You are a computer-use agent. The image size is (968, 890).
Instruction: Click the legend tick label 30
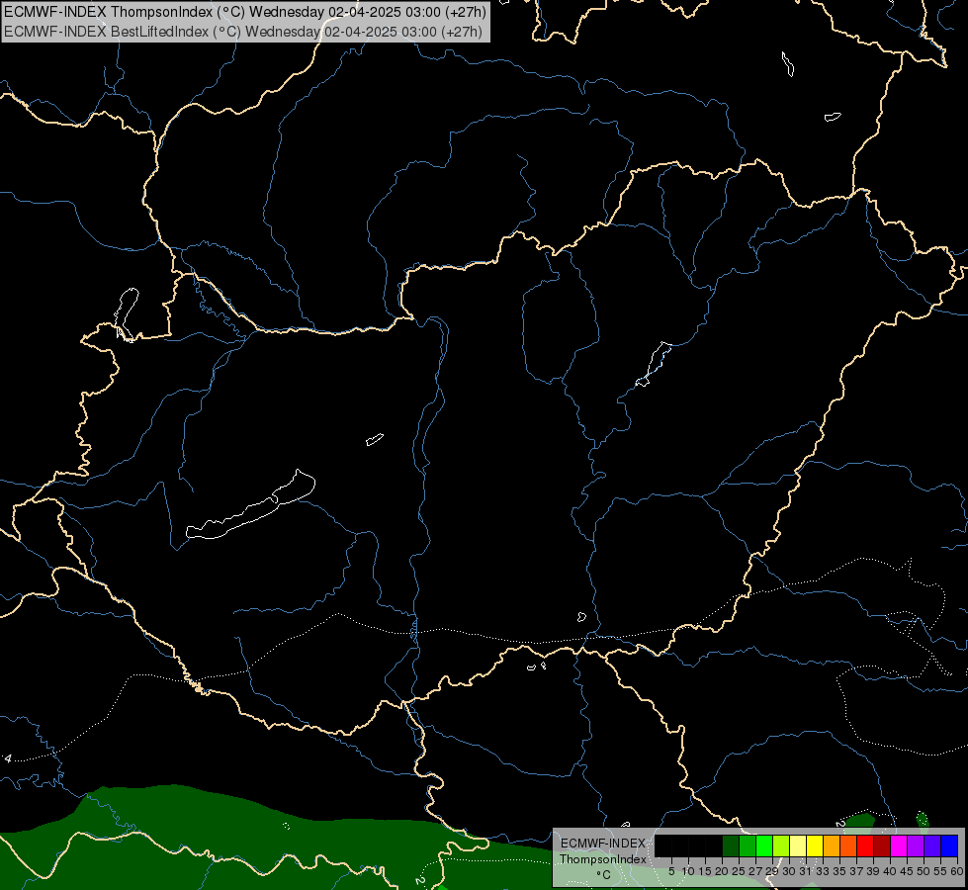click(789, 871)
